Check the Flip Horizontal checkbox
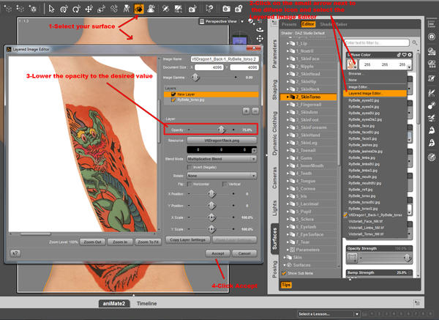The image size is (439, 320). (x=190, y=184)
